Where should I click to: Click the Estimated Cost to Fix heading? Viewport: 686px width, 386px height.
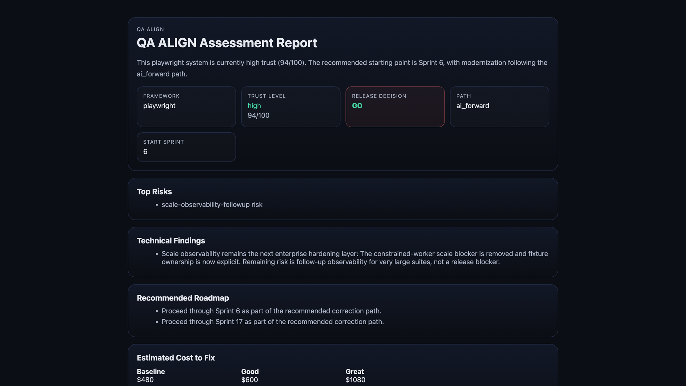(176, 358)
